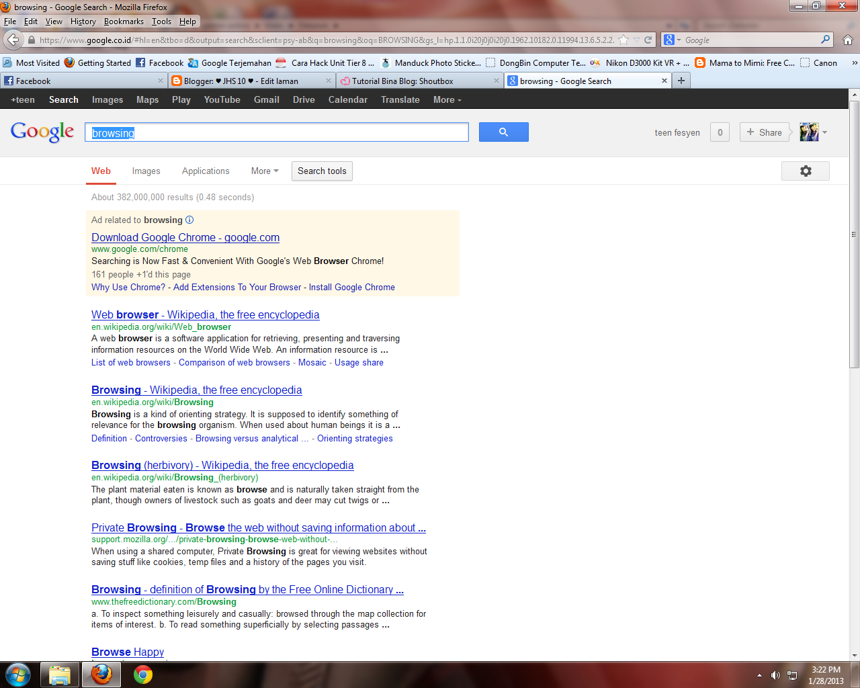This screenshot has height=688, width=860.
Task: Switch to the Facebook tab
Action: (83, 81)
